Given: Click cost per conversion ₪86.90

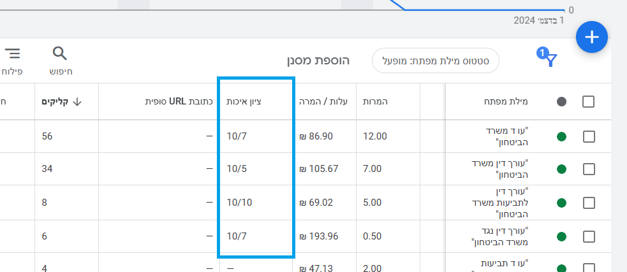Looking at the screenshot, I should click(316, 136).
